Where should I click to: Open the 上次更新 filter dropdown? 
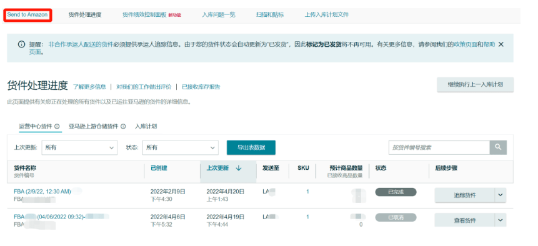[79, 148]
